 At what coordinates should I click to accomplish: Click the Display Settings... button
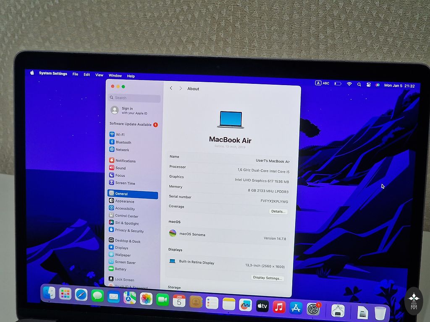coord(267,278)
